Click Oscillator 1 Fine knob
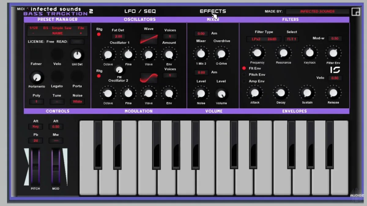 [x=128, y=55]
